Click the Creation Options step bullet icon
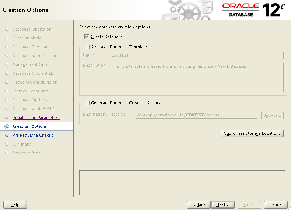The width and height of the screenshot is (291, 210). point(7,126)
